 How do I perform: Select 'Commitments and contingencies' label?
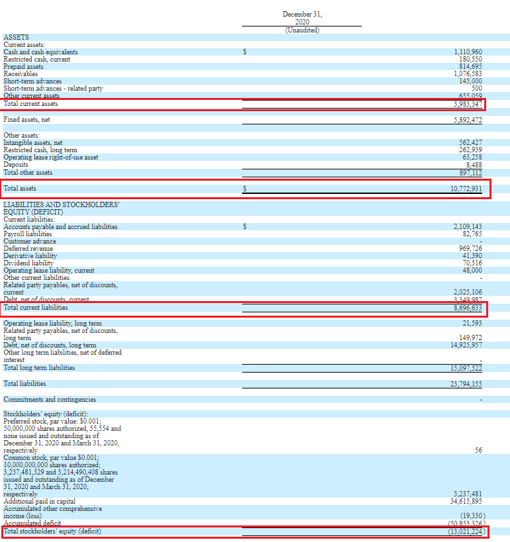tap(50, 400)
